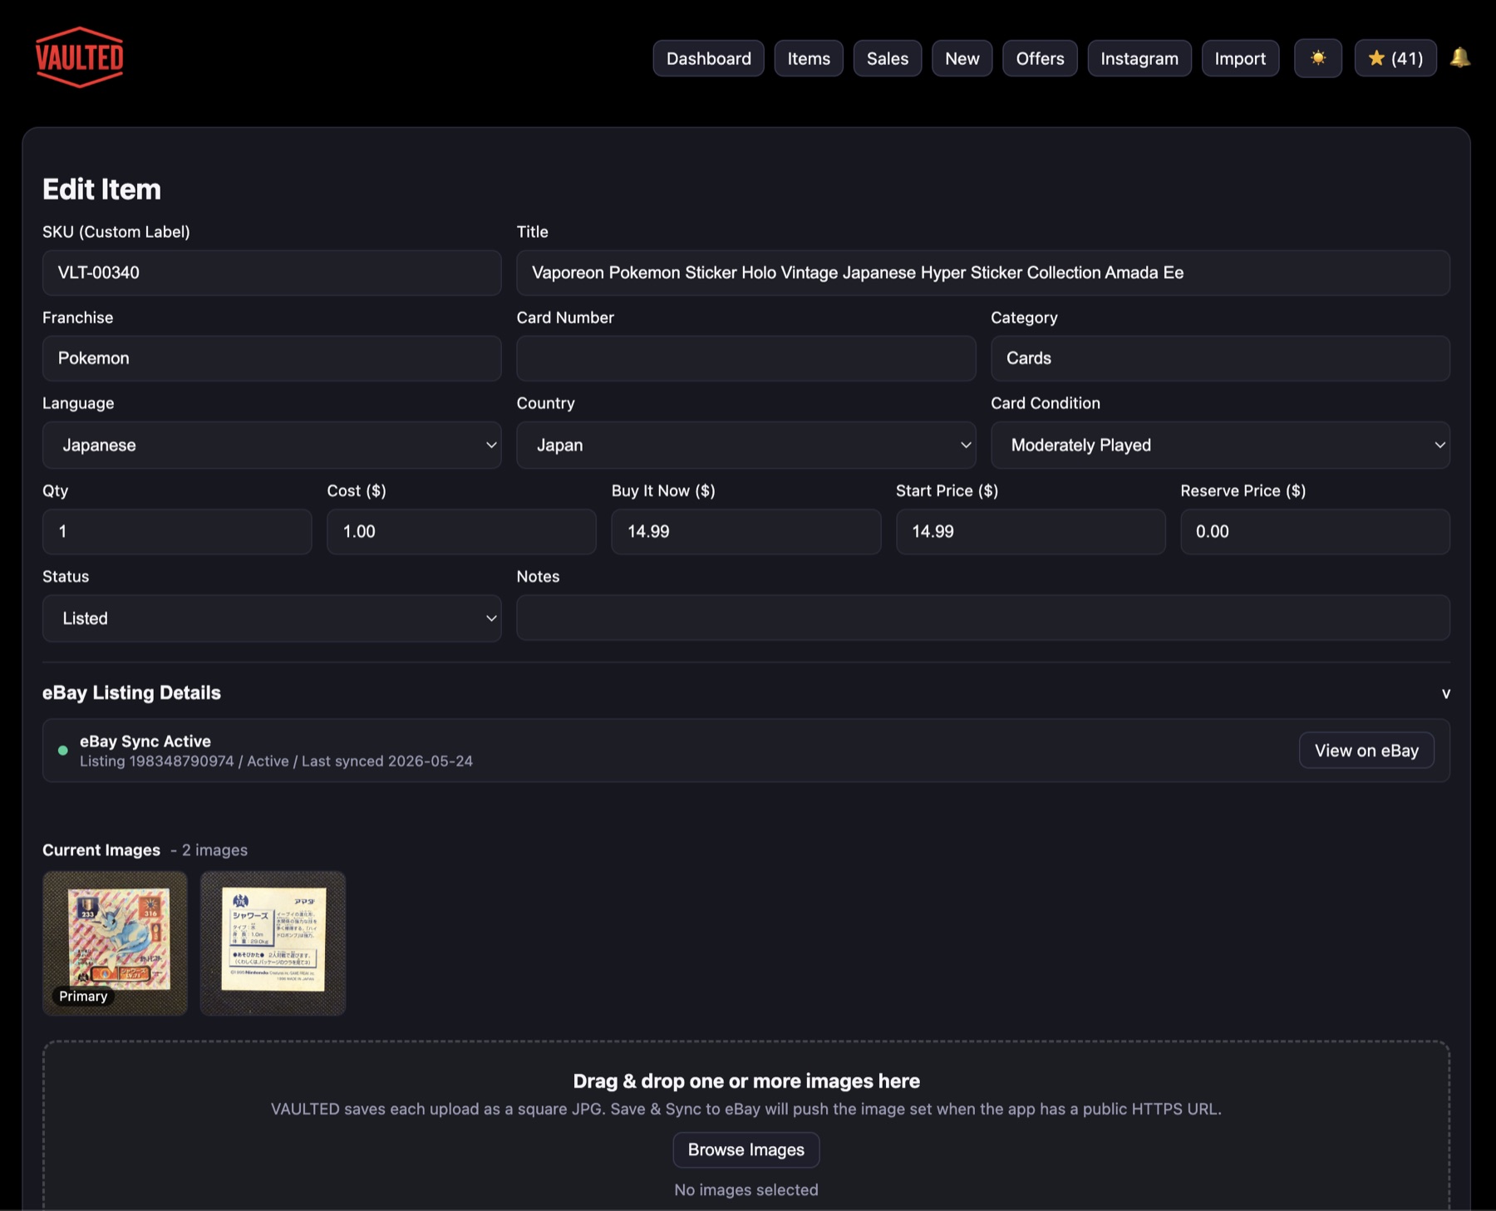1496x1211 pixels.
Task: Open the notifications bell
Action: [1460, 57]
